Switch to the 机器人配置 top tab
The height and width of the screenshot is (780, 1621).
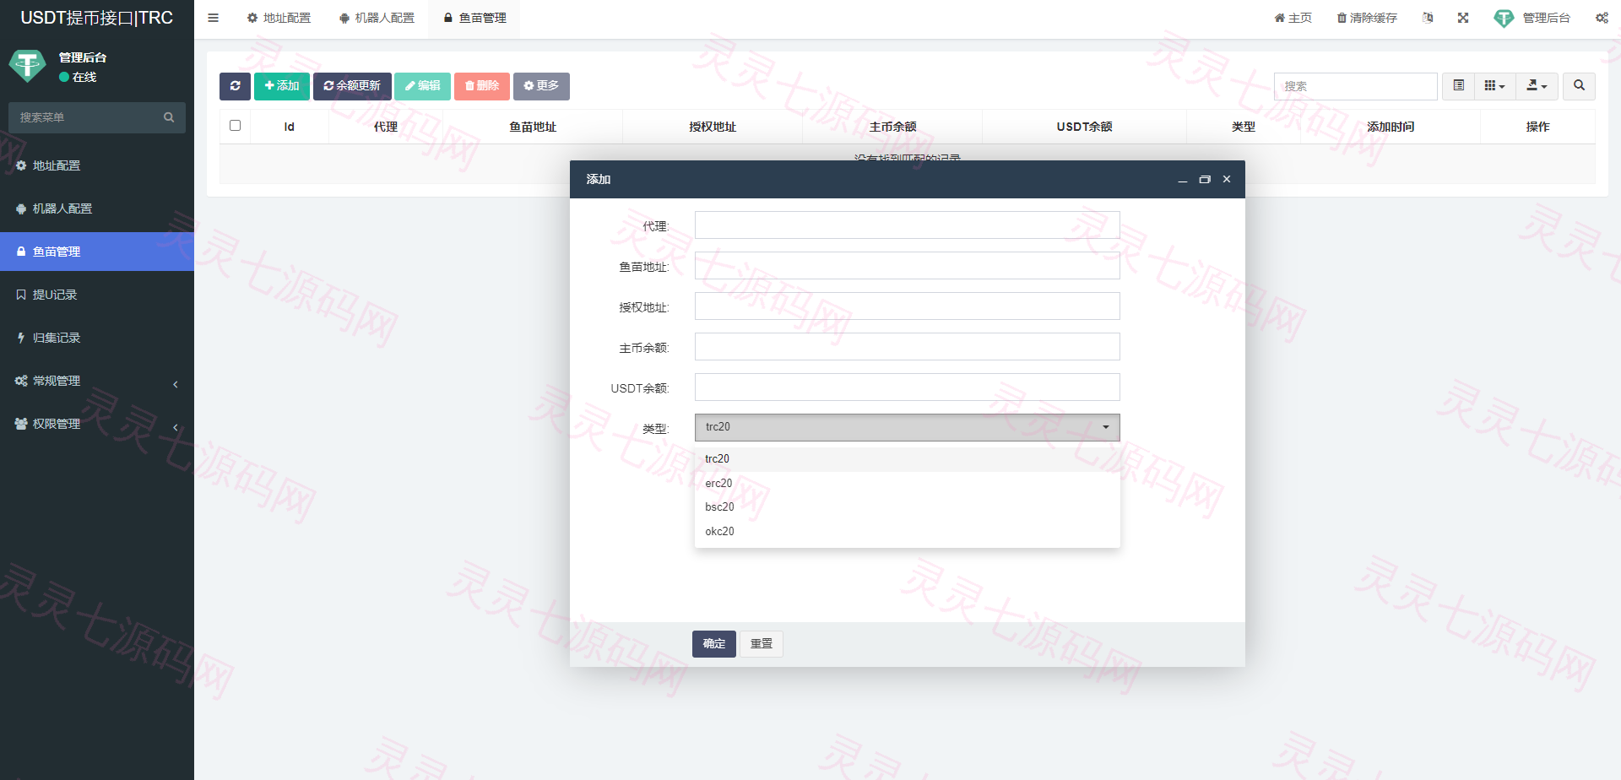[377, 18]
